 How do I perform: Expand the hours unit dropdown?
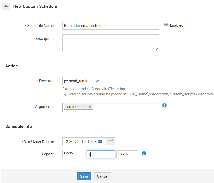pyautogui.click(x=127, y=154)
